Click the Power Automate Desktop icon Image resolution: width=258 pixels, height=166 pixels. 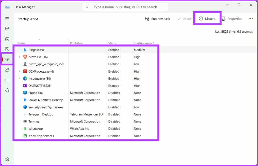(25, 100)
